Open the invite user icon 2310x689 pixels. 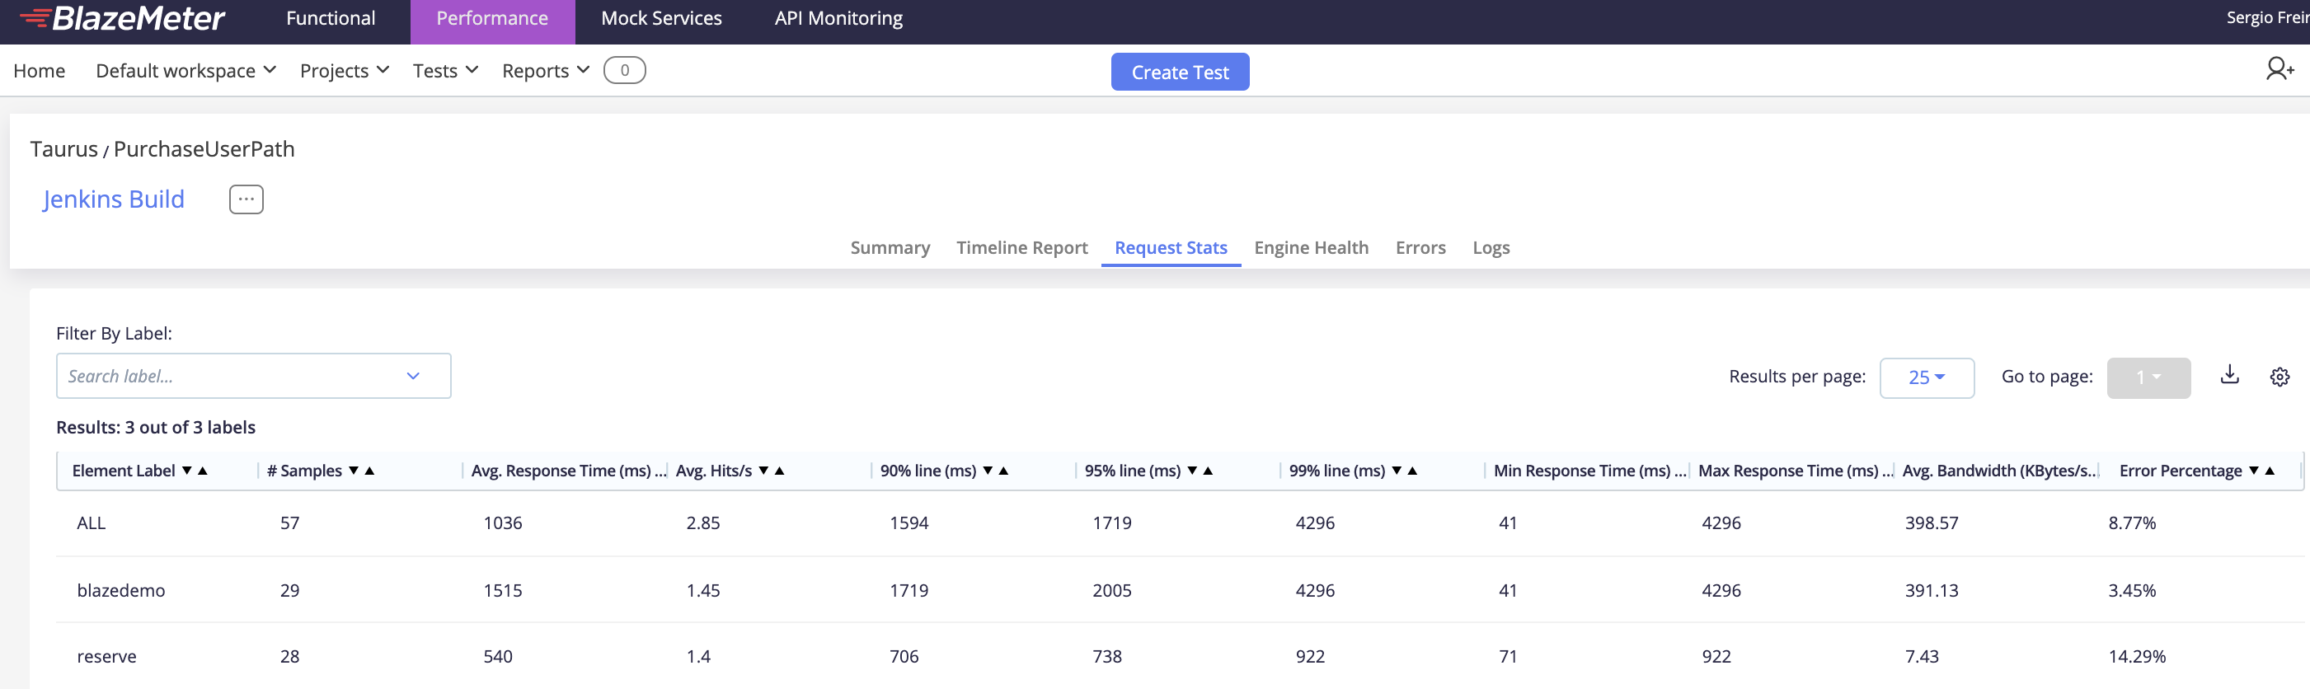(2279, 69)
